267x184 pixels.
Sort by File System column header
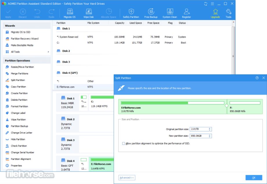pos(93,23)
